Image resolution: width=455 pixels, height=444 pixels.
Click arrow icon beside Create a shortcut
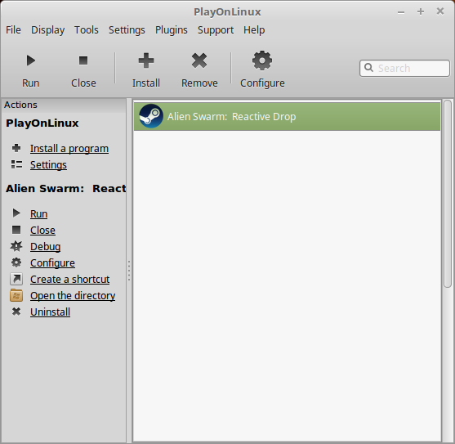point(16,279)
